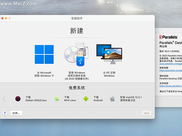Click the 打开... button
The image size is (182, 136).
point(16,113)
